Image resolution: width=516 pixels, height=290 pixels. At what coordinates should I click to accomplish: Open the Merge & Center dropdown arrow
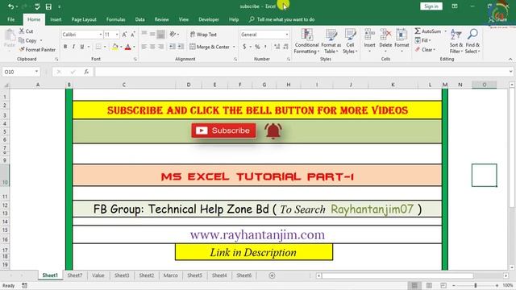[234, 47]
